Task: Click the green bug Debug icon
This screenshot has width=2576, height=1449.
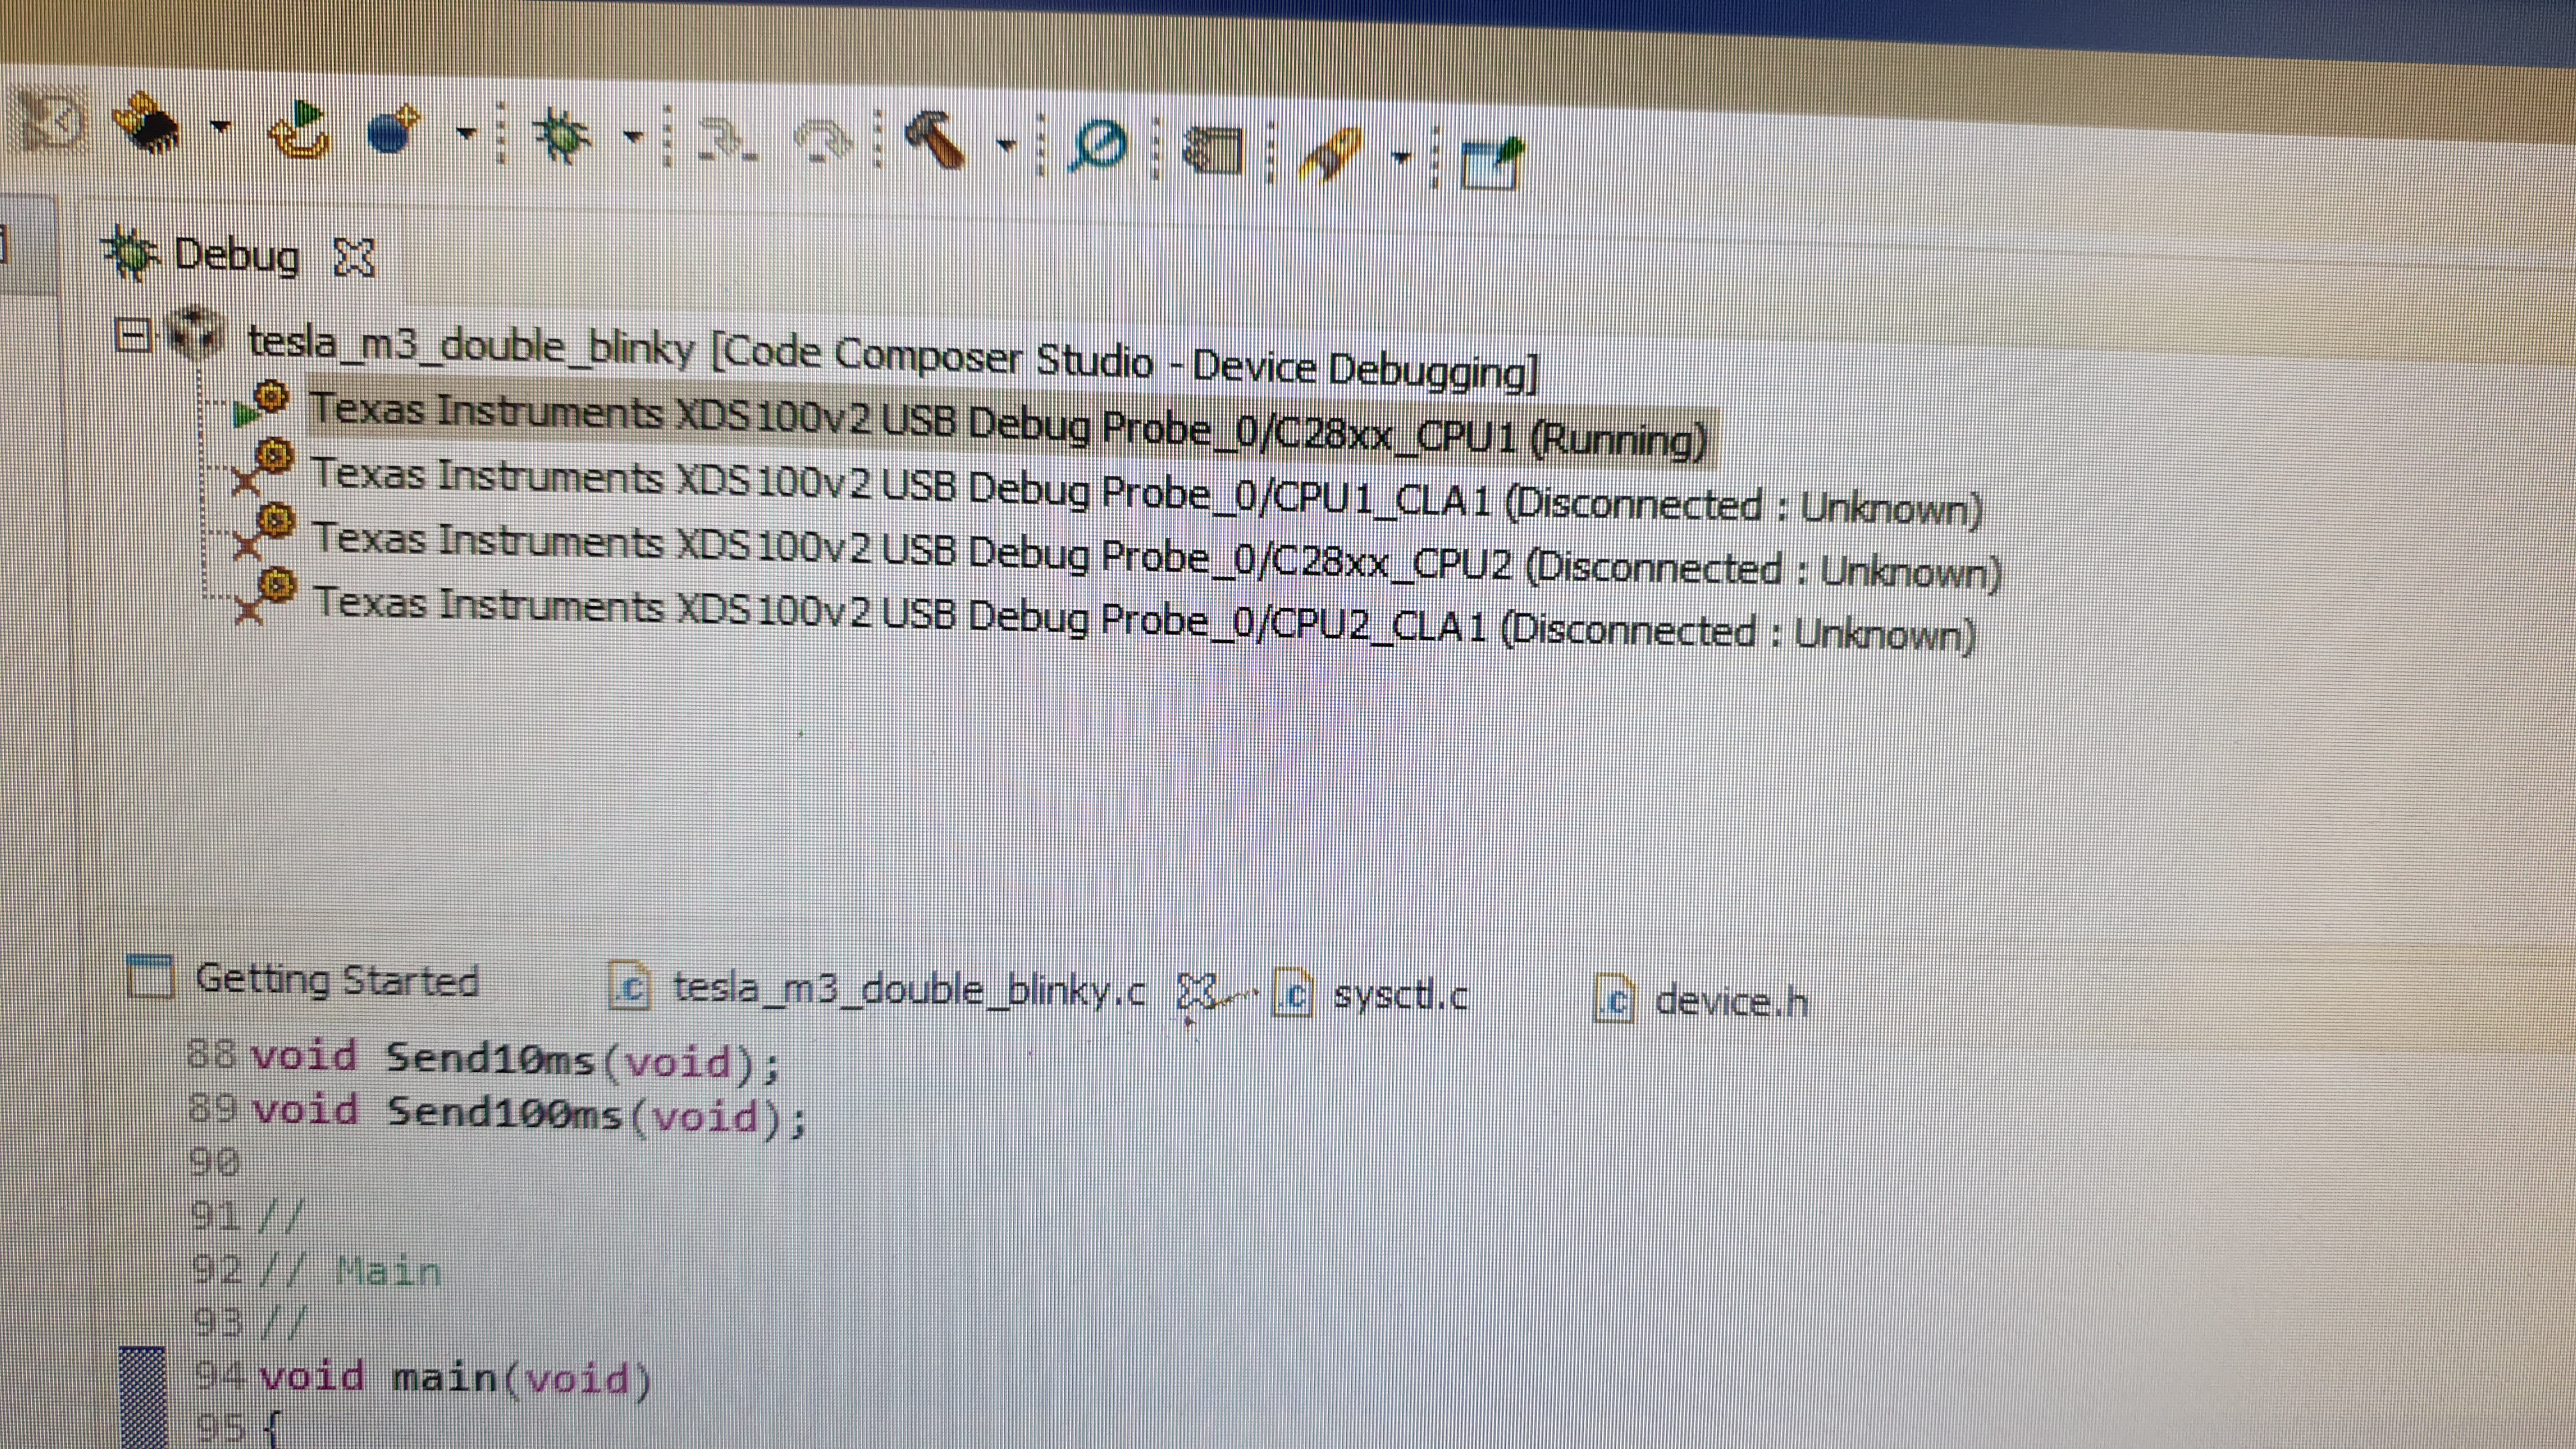Action: click(562, 137)
